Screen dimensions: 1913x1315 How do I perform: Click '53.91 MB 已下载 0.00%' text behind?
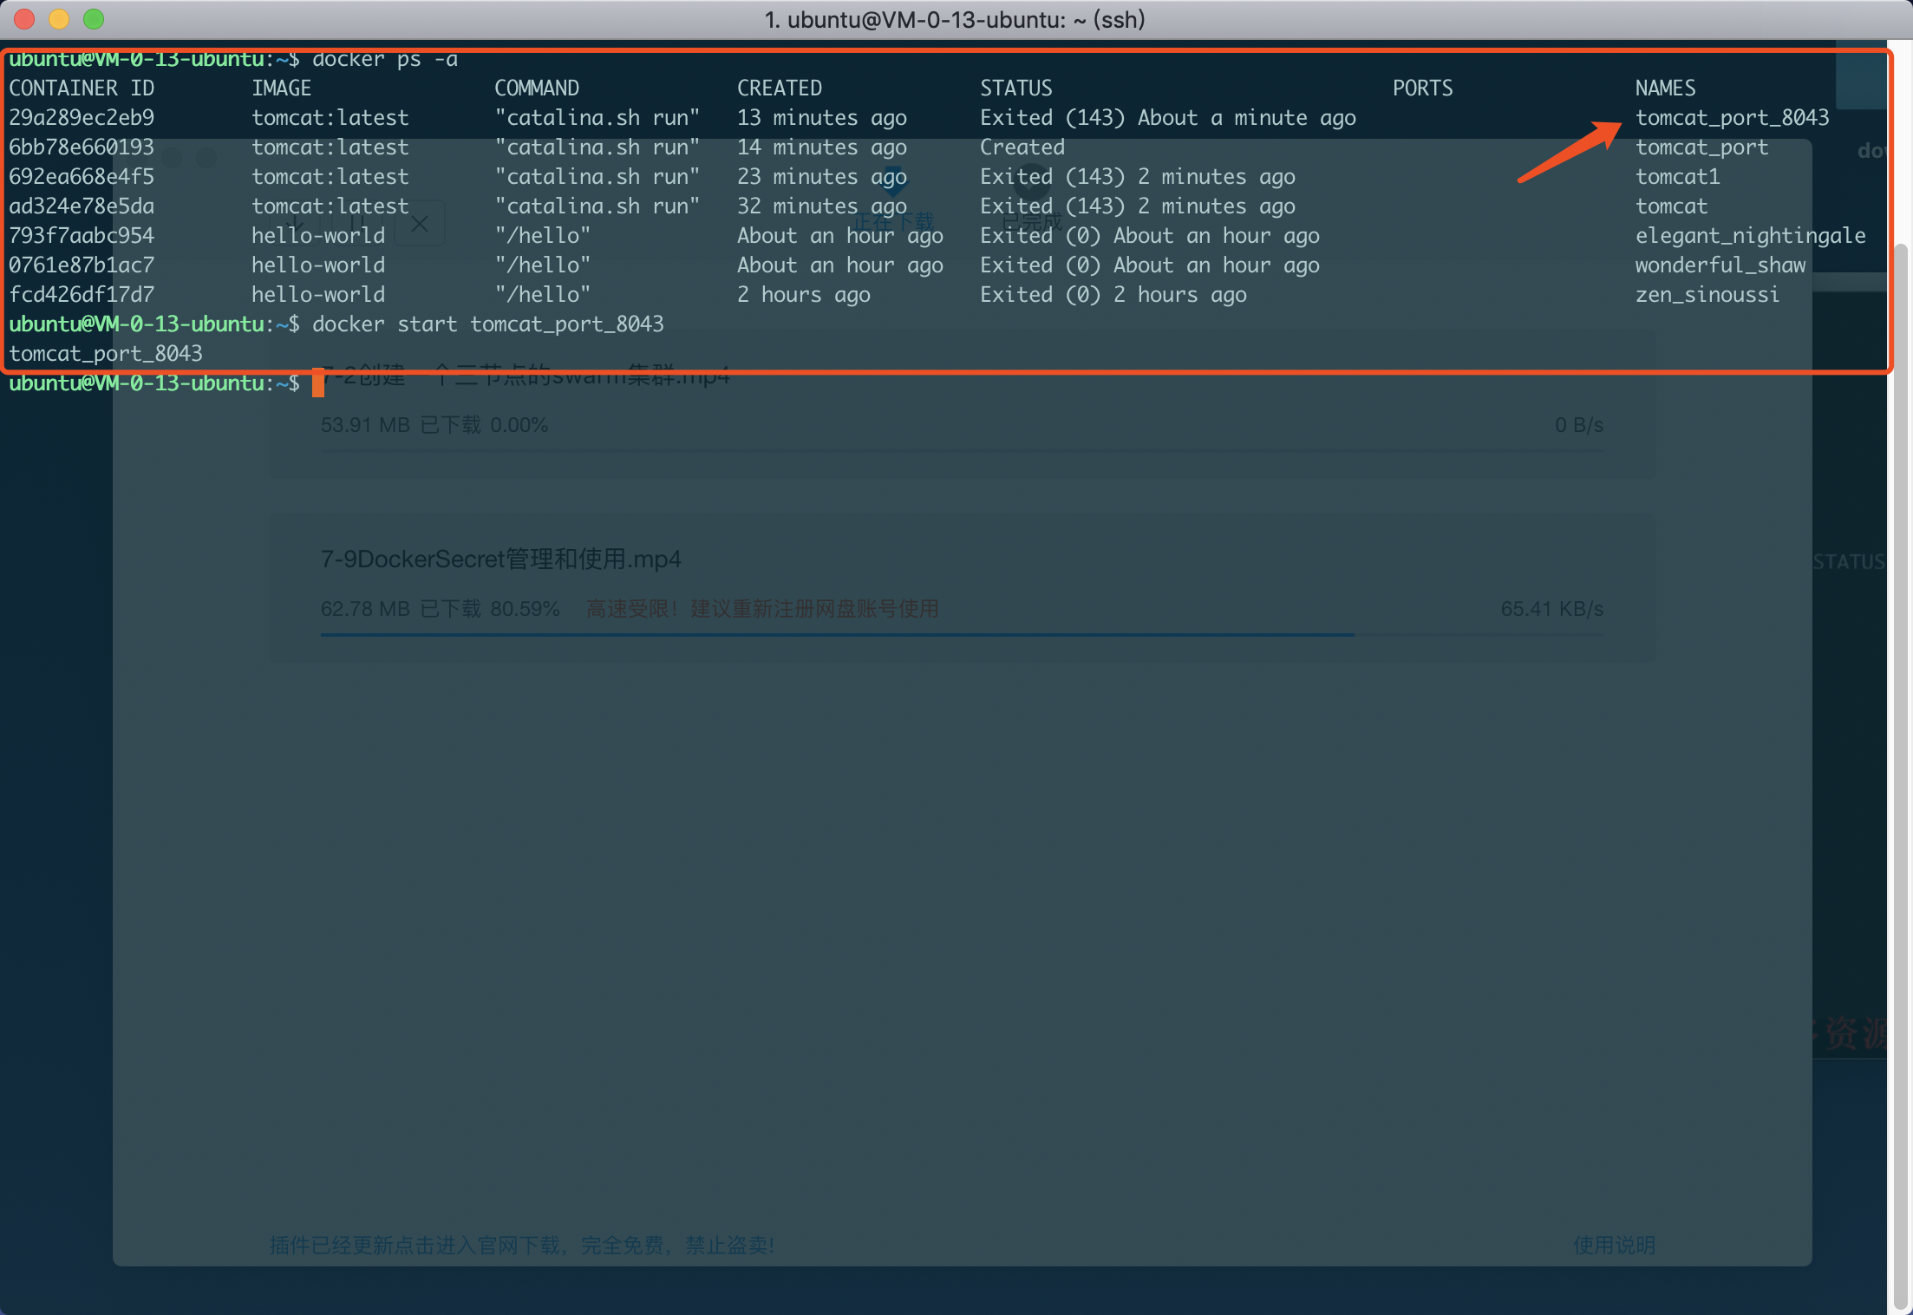pyautogui.click(x=434, y=425)
